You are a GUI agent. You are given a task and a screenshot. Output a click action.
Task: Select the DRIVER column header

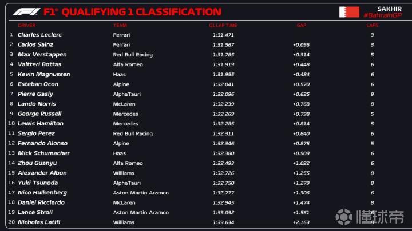[x=26, y=26]
